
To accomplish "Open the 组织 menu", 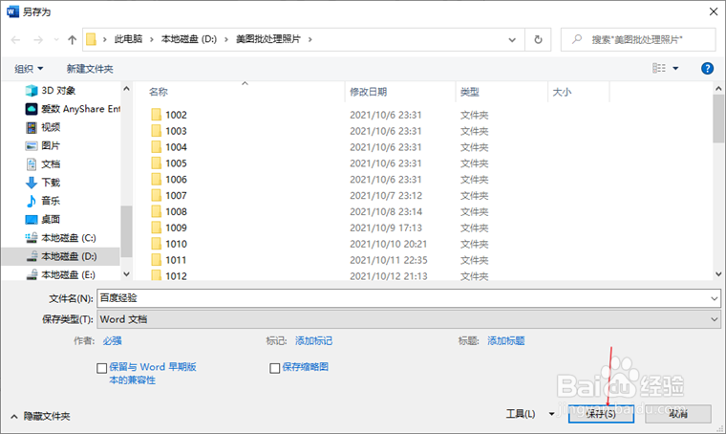I will (29, 69).
